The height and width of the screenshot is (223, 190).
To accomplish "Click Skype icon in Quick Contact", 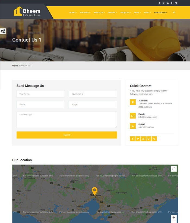I will click(x=154, y=139).
